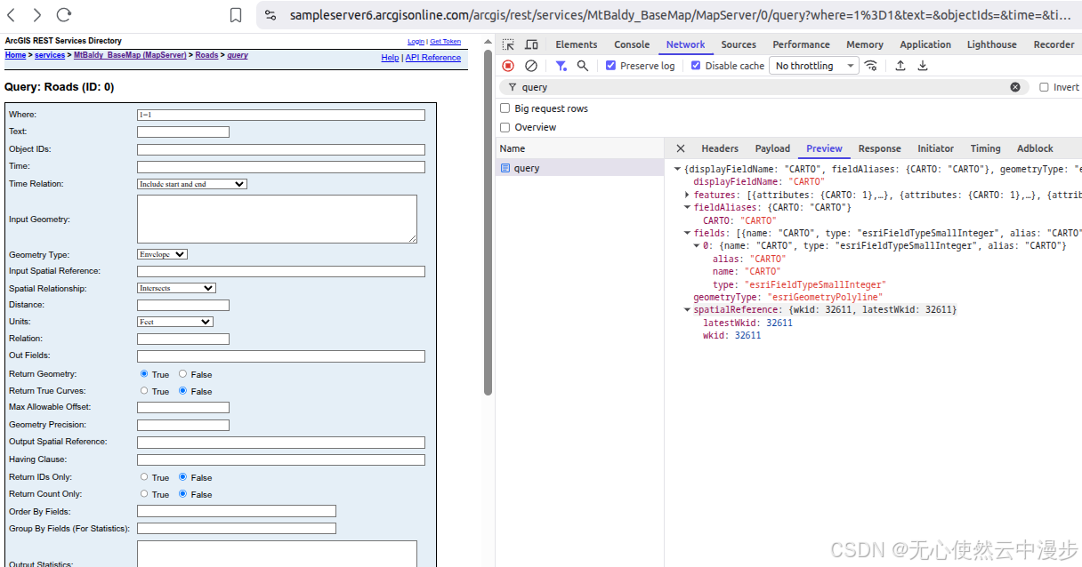1082x567 pixels.
Task: Set Return Count Only to True
Action: tap(144, 494)
